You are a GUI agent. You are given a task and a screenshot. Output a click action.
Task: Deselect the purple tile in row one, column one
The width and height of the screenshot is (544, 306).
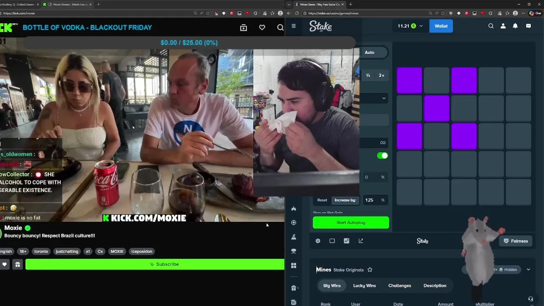[x=409, y=80]
